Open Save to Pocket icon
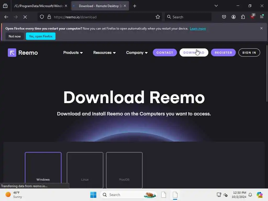 224,17
